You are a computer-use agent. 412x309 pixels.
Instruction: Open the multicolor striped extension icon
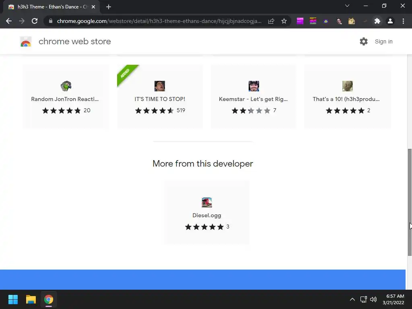[x=313, y=21]
